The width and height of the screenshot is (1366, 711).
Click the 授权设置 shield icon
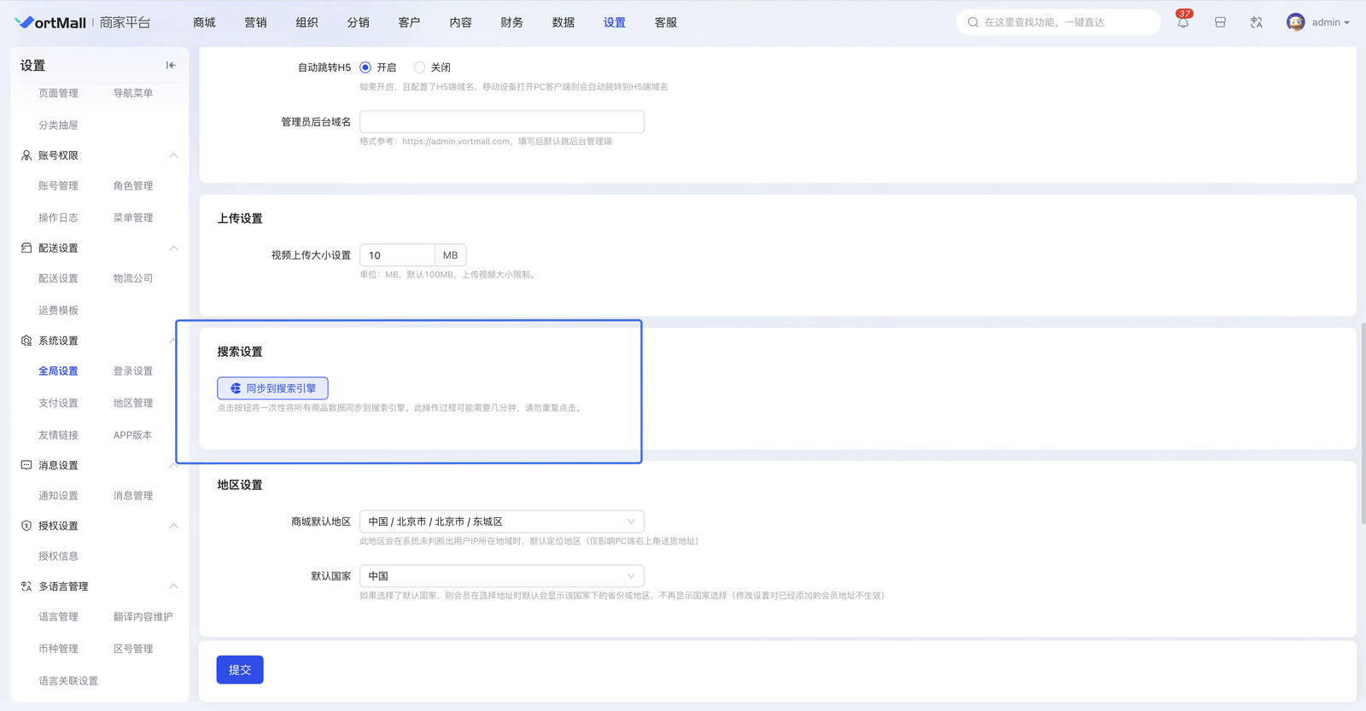[x=26, y=526]
